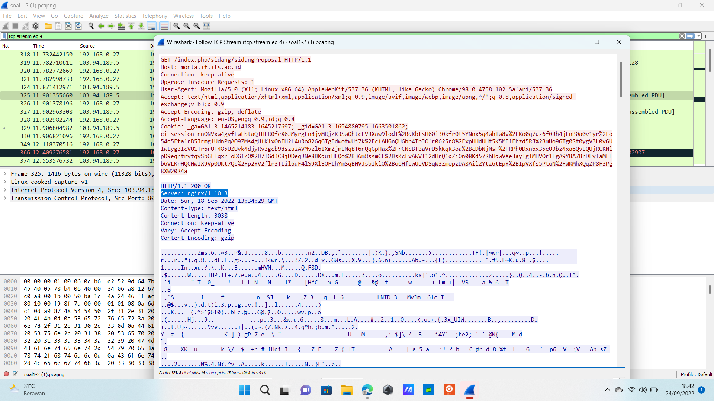The width and height of the screenshot is (714, 401).
Task: Open Find Packet with the magnifier icon
Action: point(91,26)
